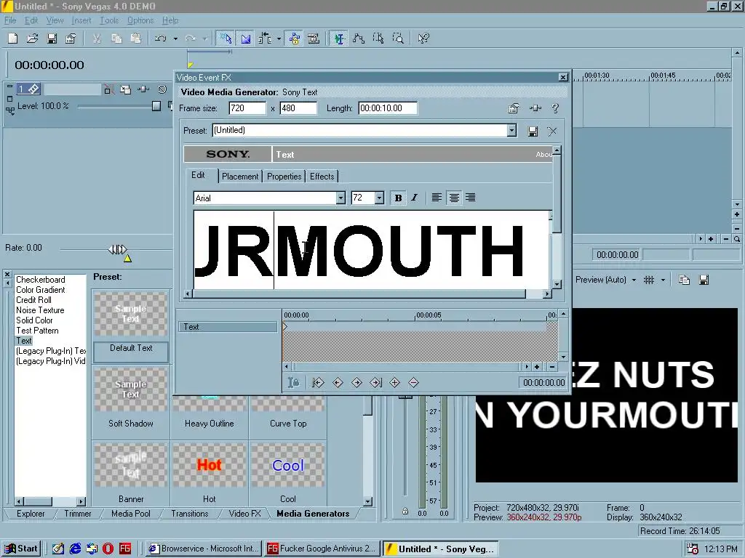The width and height of the screenshot is (745, 558).
Task: Click the Frame size width field 720
Action: coord(247,108)
